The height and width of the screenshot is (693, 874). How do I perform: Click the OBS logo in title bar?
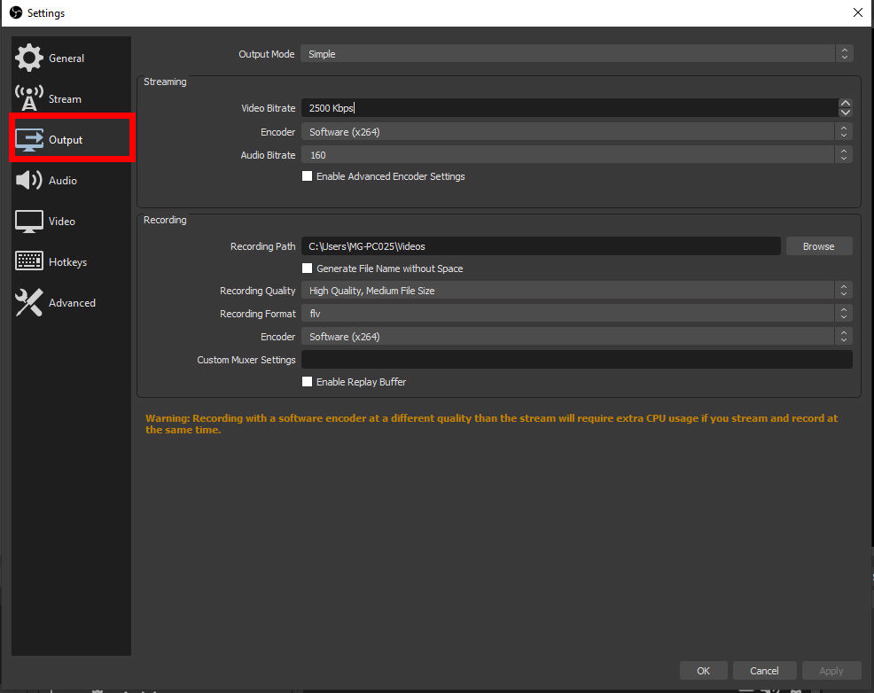coord(15,12)
